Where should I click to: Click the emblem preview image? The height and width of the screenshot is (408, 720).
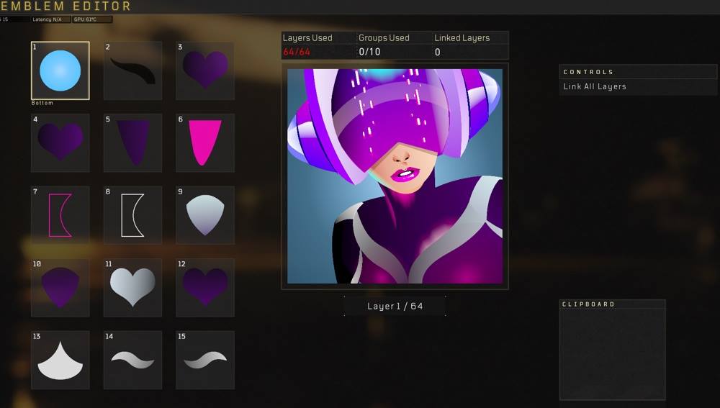tap(395, 176)
